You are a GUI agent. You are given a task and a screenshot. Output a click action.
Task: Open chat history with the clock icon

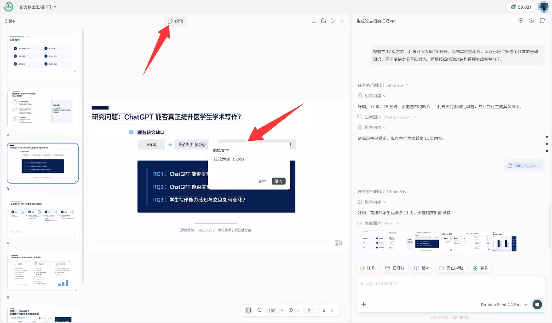click(531, 21)
